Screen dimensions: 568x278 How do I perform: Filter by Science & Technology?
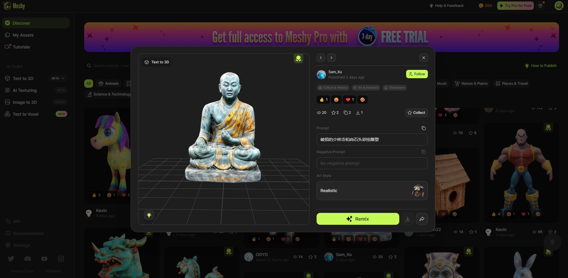109,94
